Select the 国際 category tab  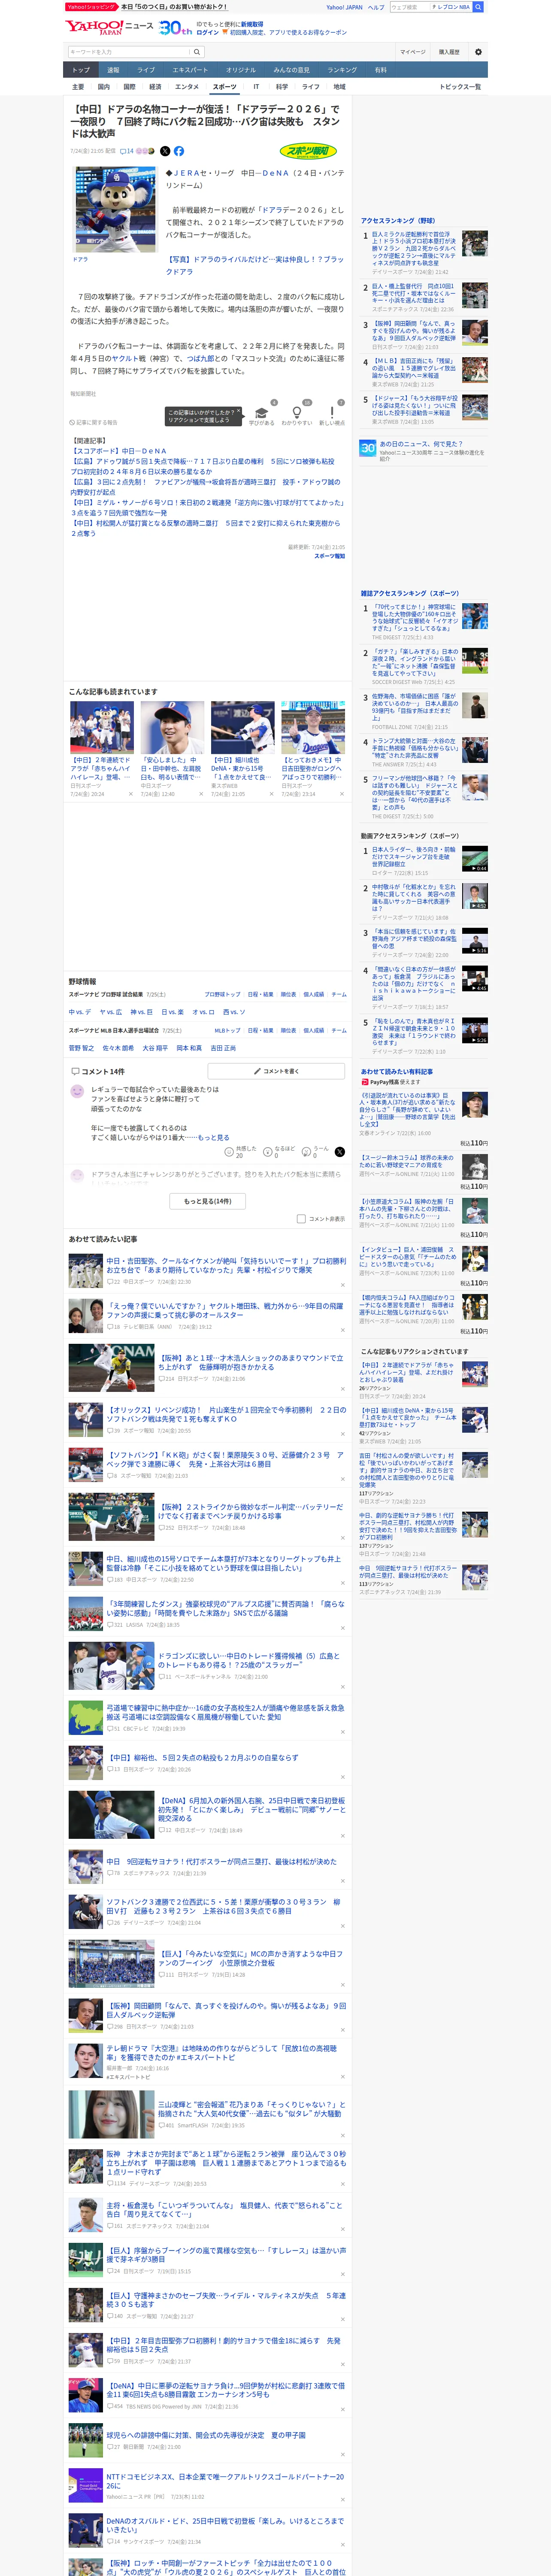point(129,87)
